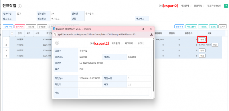Click the 바코드출력 button
The height and width of the screenshot is (111, 229).
pyautogui.click(x=191, y=26)
